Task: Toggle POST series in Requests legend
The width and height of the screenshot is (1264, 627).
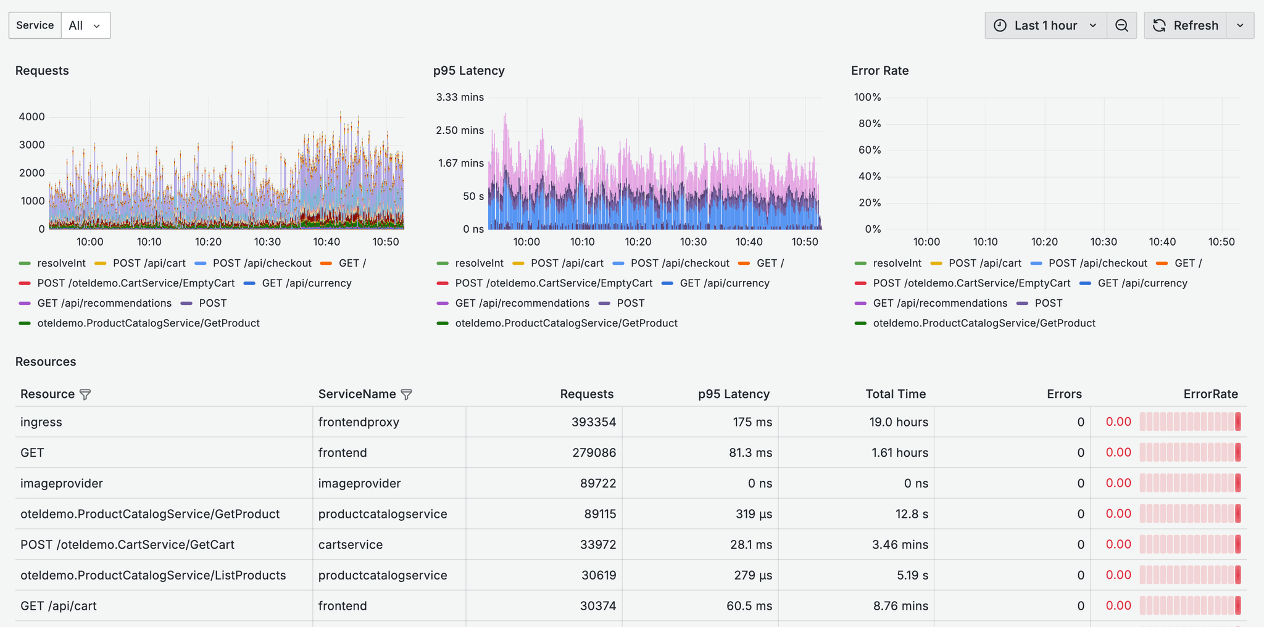Action: [212, 303]
